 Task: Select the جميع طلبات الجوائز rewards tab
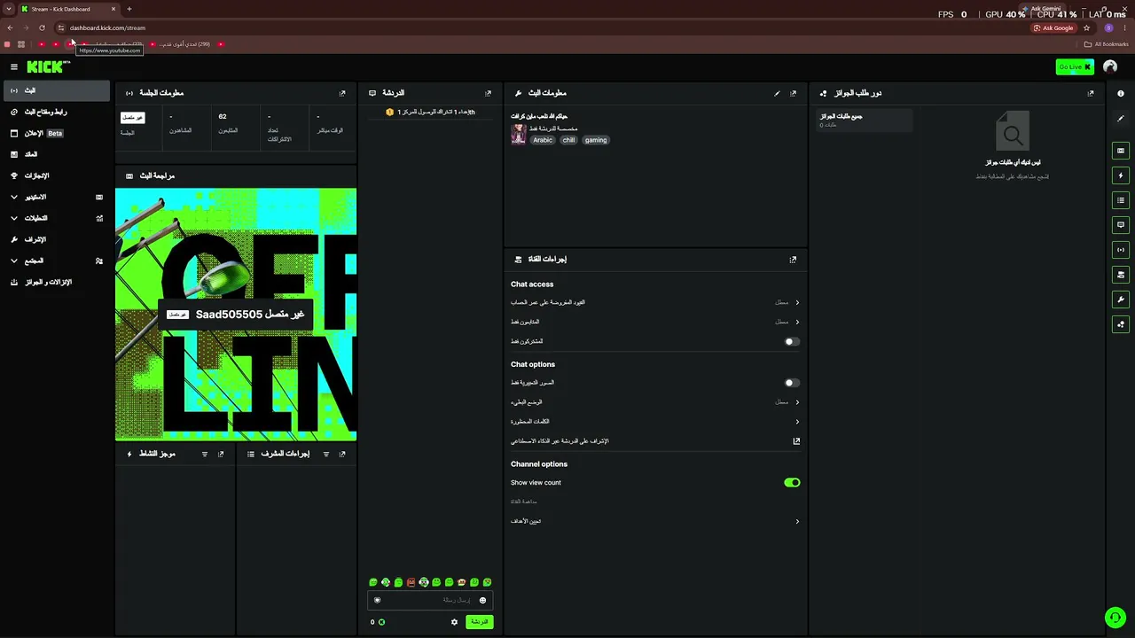pyautogui.click(x=865, y=120)
